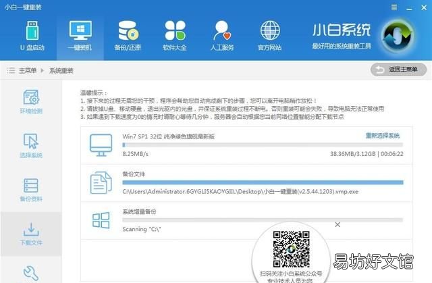
Task: Click the Windows icon beside 系统增量备份
Action: pos(101,220)
